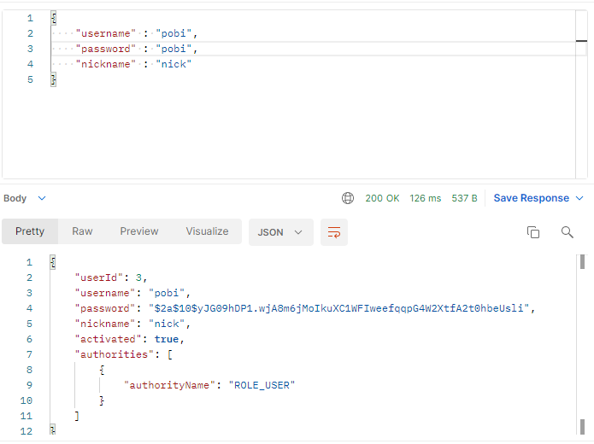This screenshot has width=594, height=444.
Task: Toggle the wrap lines icon
Action: click(333, 232)
